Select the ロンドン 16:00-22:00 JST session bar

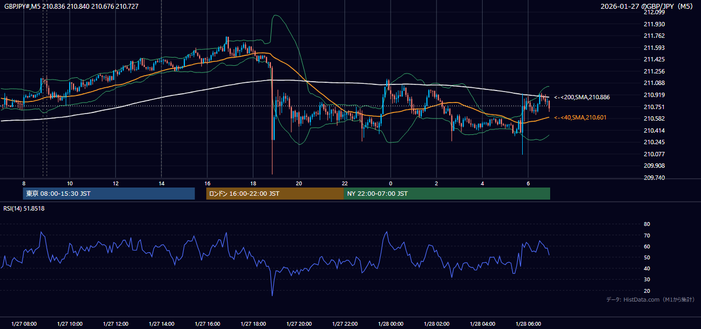275,194
